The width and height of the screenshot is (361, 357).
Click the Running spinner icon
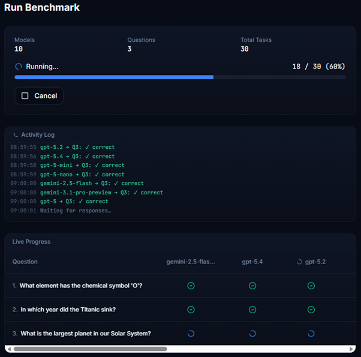tap(19, 67)
